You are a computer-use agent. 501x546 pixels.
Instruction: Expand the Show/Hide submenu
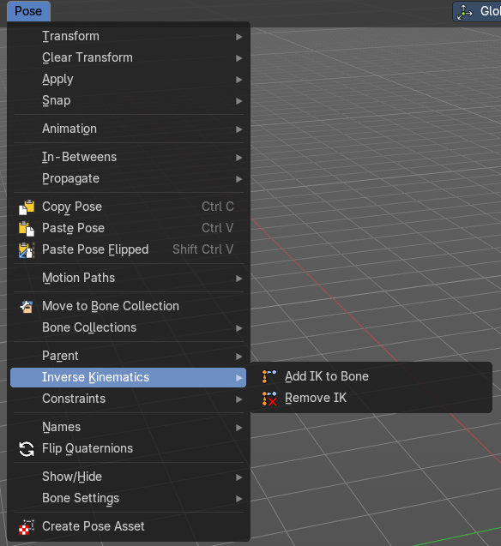coord(128,477)
